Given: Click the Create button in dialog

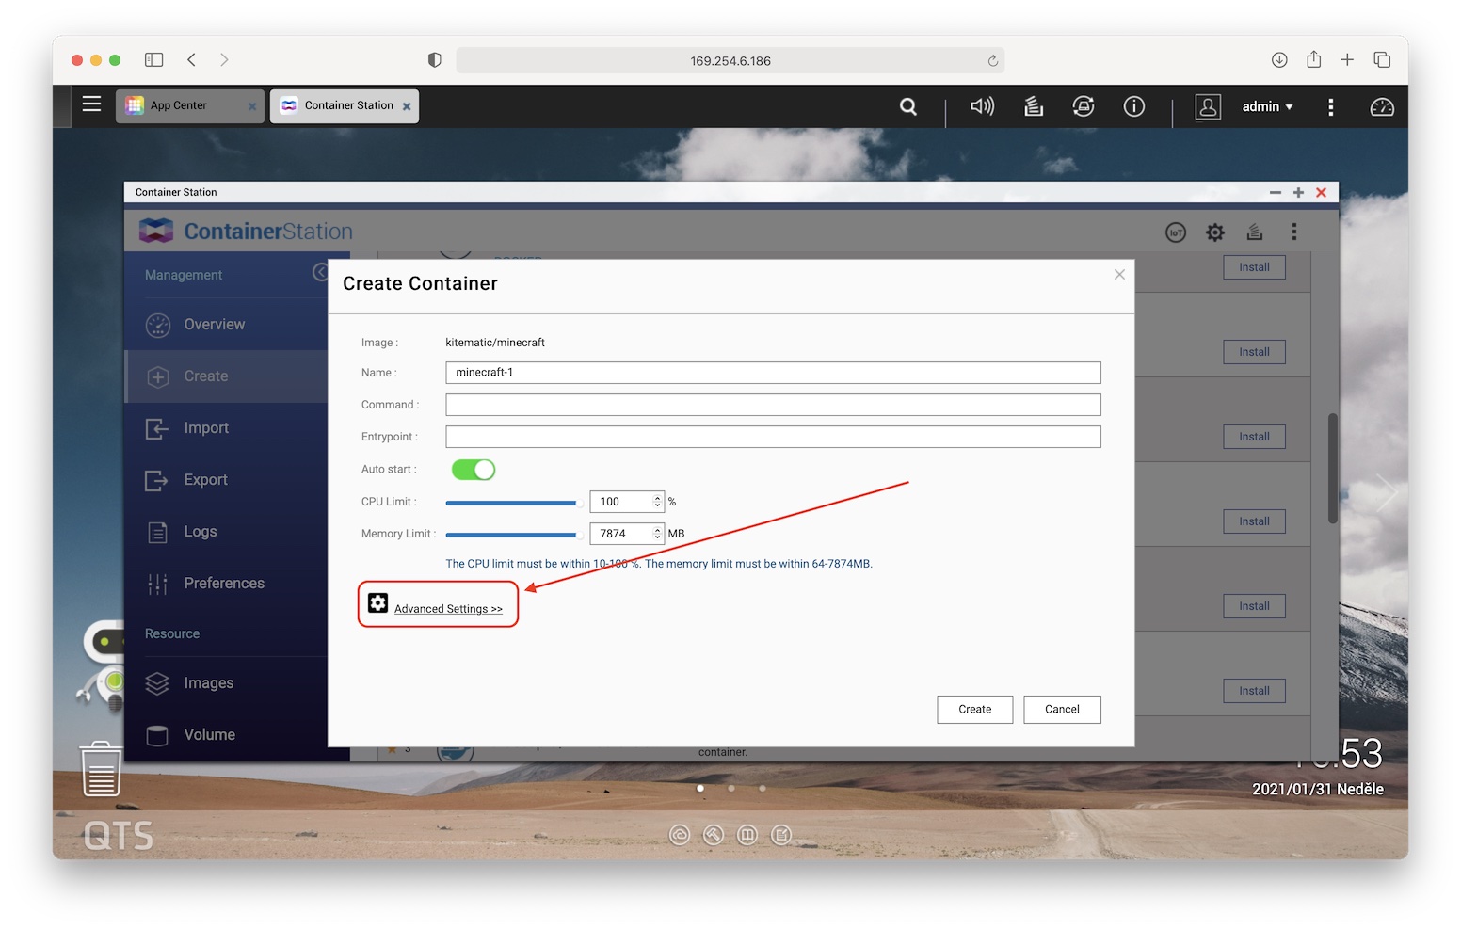Looking at the screenshot, I should pos(974,710).
